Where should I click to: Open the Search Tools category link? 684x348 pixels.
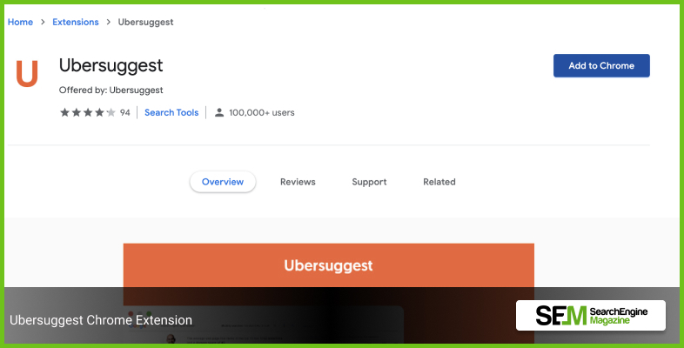[x=171, y=112]
